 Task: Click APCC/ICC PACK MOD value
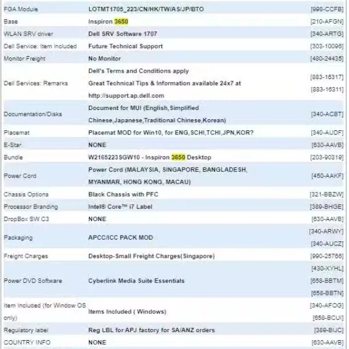[x=120, y=237]
